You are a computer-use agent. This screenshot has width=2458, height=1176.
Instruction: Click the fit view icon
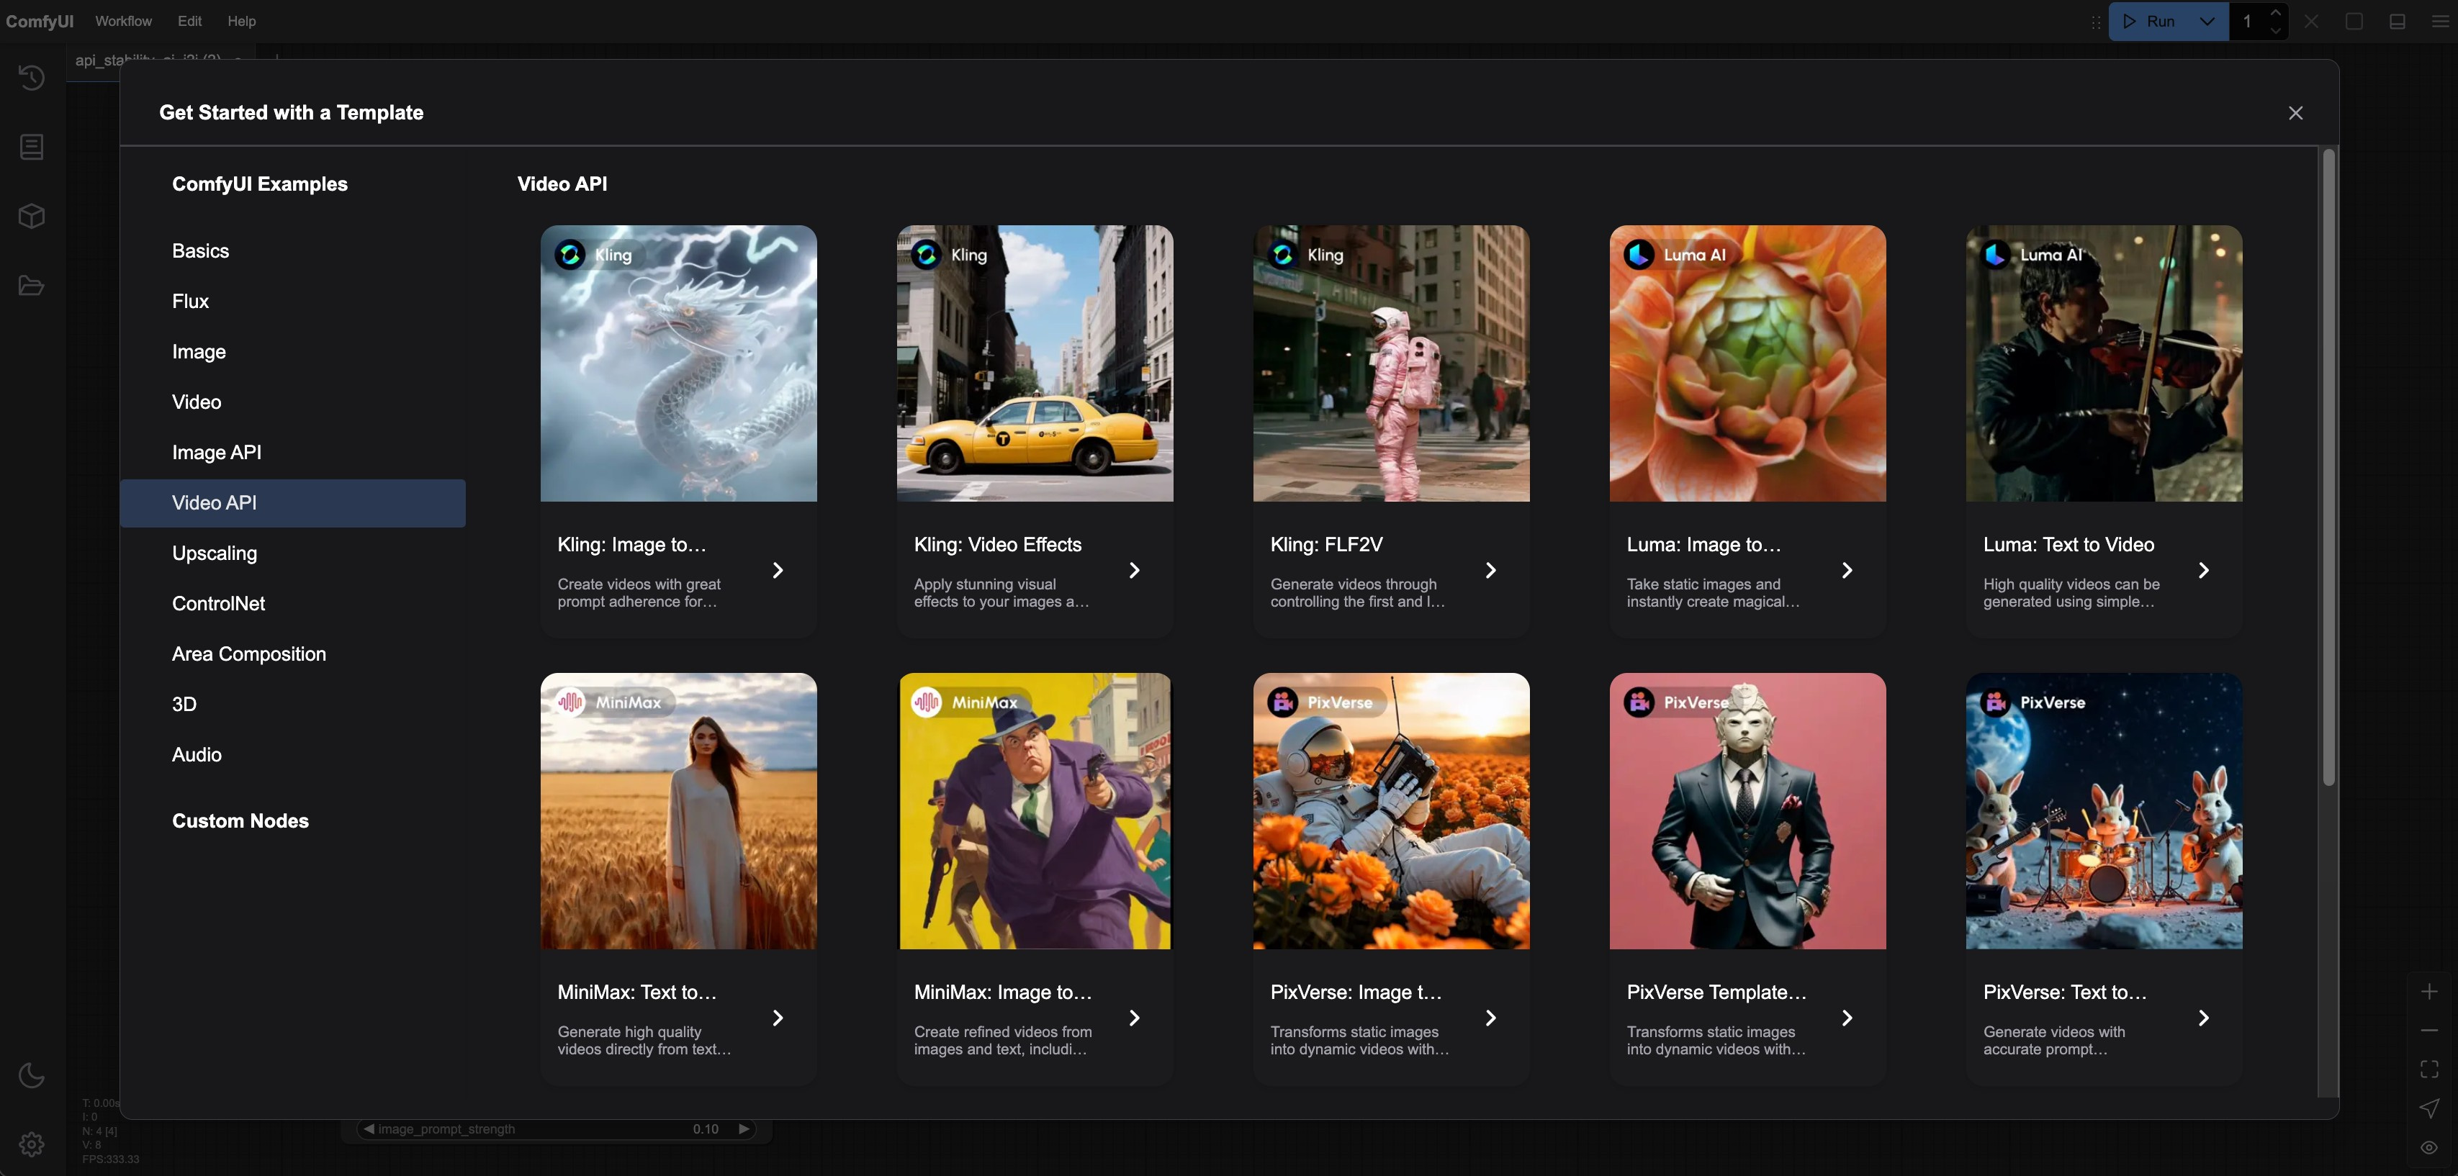click(2428, 1069)
